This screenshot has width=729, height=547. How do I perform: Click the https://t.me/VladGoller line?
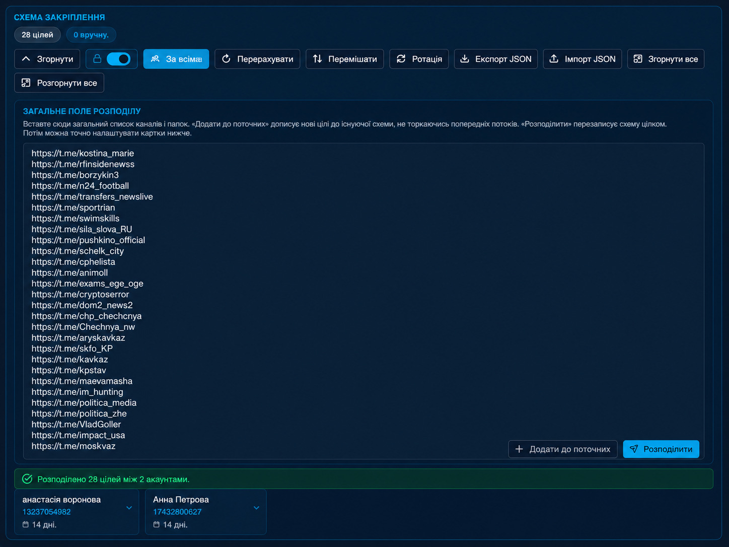coord(76,425)
